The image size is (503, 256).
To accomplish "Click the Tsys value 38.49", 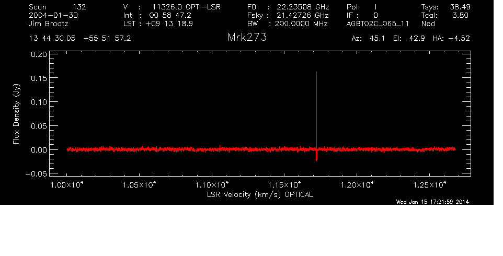I will point(460,7).
